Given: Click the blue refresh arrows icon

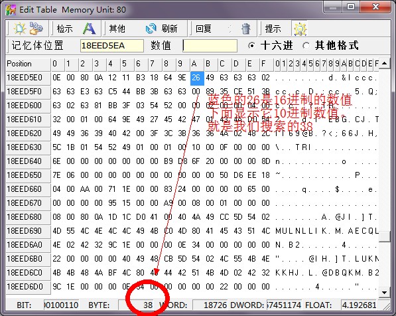Looking at the screenshot, I should click(151, 29).
